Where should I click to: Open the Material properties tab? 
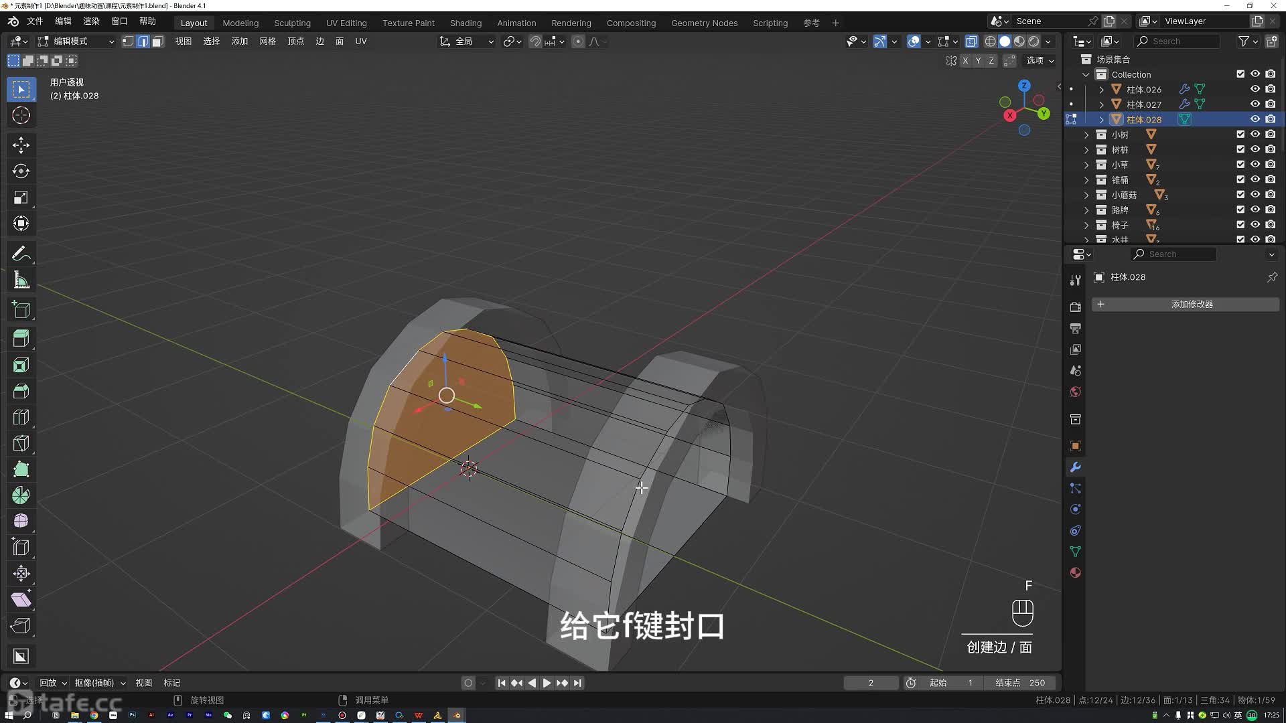click(1075, 572)
